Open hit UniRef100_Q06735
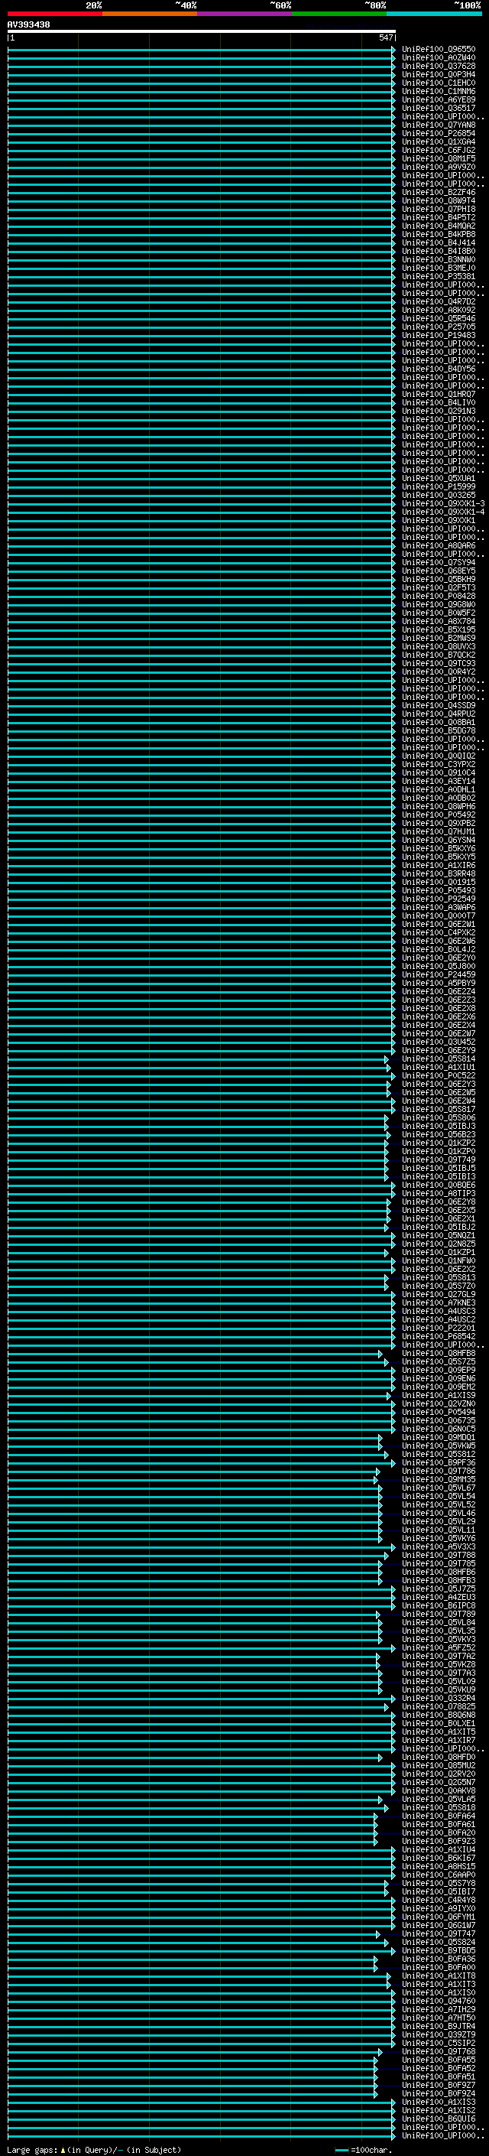The image size is (489, 2156). tap(438, 1420)
